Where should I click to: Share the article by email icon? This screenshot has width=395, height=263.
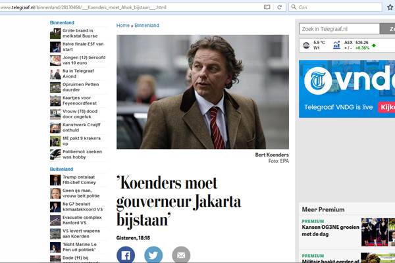click(181, 255)
